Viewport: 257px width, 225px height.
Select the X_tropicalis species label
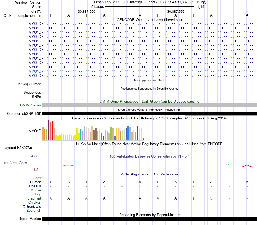pos(32,207)
